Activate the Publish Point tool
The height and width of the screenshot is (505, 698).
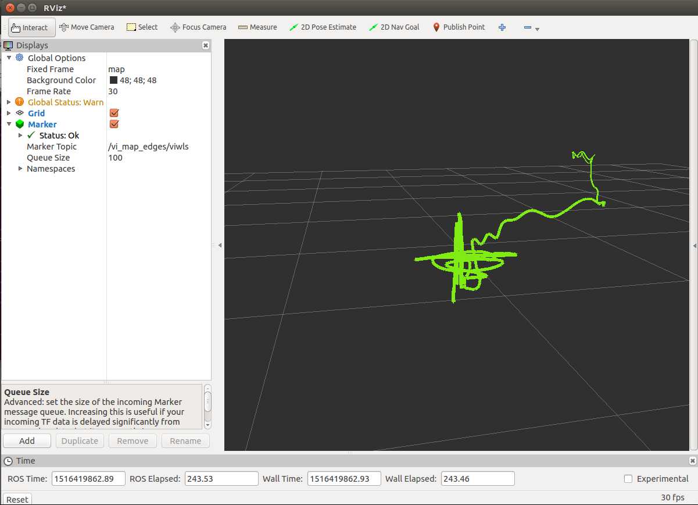point(459,27)
